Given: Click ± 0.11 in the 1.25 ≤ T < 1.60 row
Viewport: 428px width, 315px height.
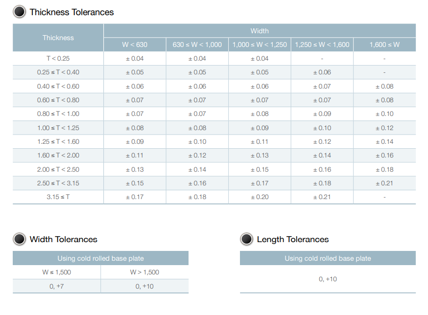Looking at the screenshot, I should click(260, 141).
